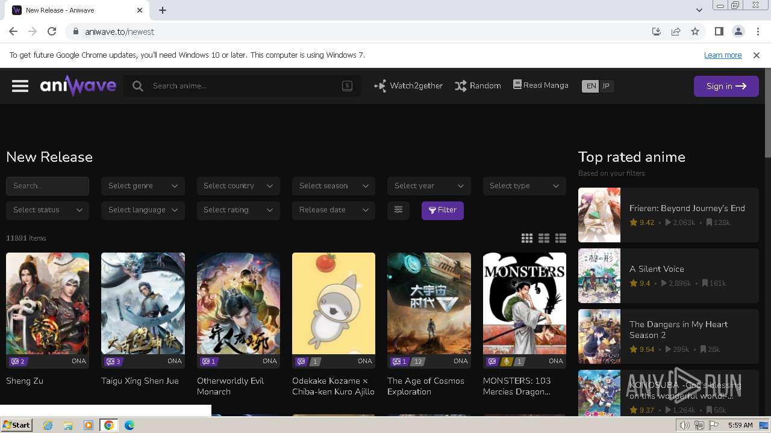Expand the Release date sort dropdown
The width and height of the screenshot is (771, 433).
[334, 210]
